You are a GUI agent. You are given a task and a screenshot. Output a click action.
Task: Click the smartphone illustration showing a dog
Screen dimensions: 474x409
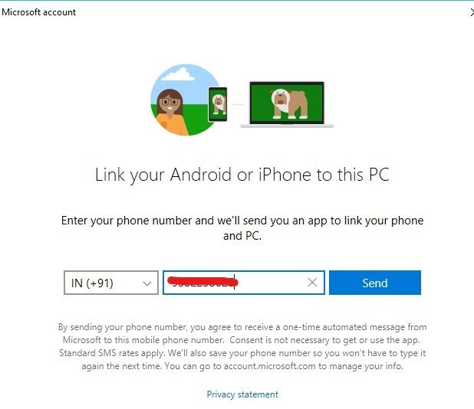click(x=218, y=104)
